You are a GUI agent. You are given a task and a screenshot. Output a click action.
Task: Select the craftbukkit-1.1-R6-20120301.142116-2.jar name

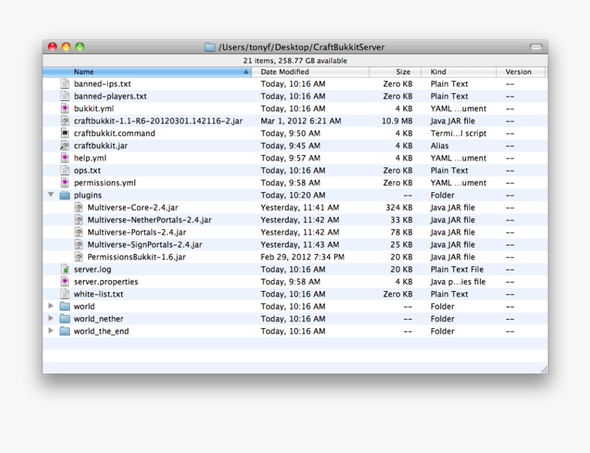click(158, 121)
